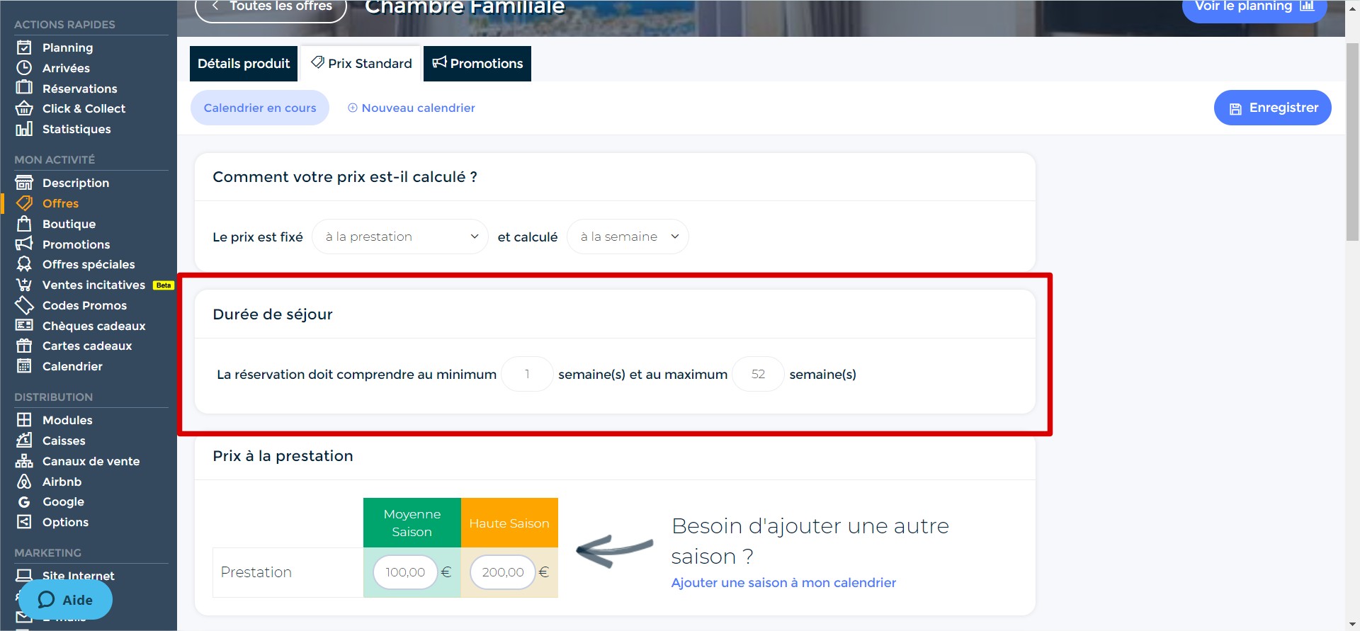Open the 'à la semaine' calculation dropdown
The height and width of the screenshot is (631, 1360).
628,237
